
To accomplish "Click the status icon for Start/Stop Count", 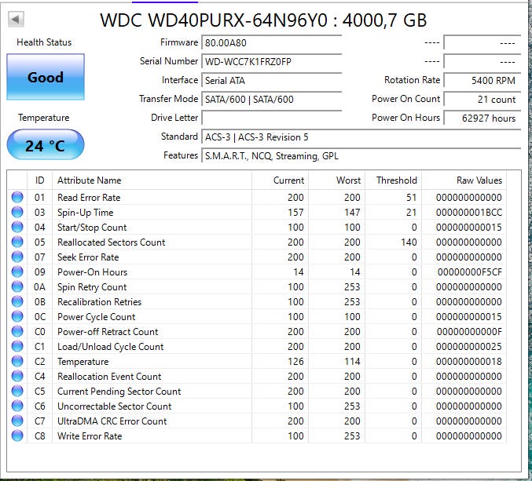I will coord(17,227).
